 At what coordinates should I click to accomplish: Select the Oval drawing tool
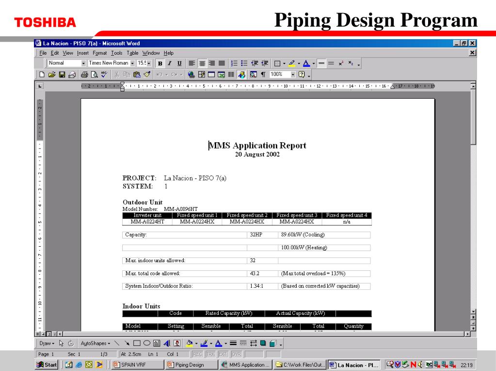point(147,343)
